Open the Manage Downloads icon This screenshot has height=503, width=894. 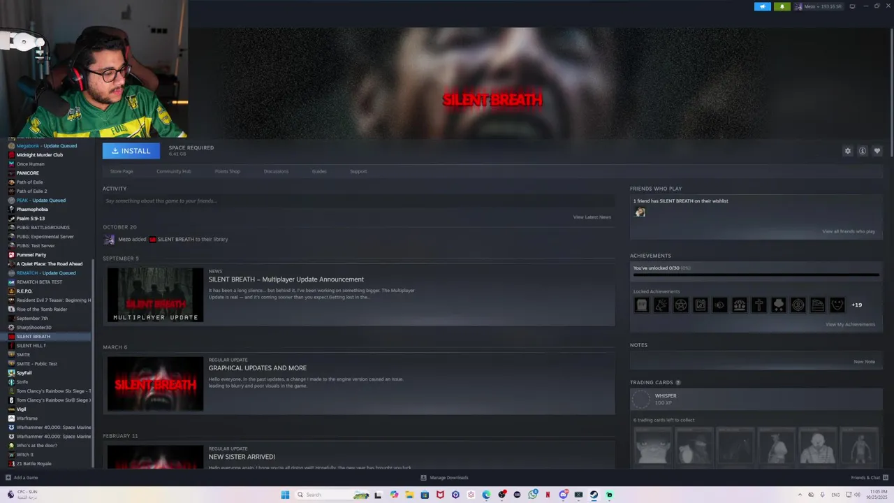point(424,478)
